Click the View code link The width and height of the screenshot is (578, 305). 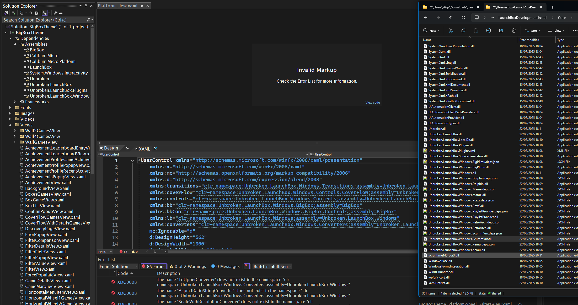coord(372,103)
